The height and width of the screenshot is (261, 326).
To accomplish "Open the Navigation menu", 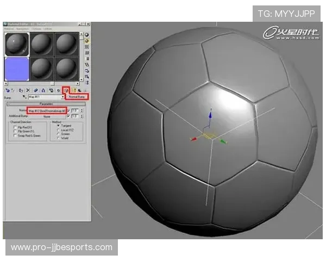I will (22, 29).
